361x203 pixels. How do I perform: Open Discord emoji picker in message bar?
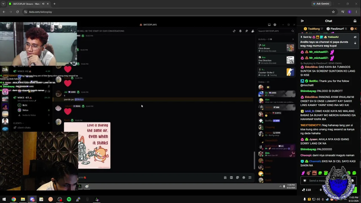point(244,178)
